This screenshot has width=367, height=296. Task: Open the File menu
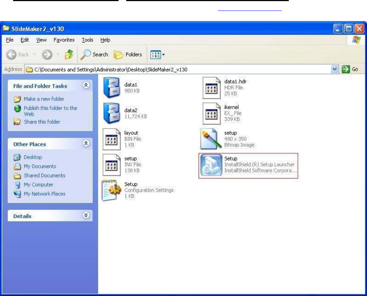9,40
